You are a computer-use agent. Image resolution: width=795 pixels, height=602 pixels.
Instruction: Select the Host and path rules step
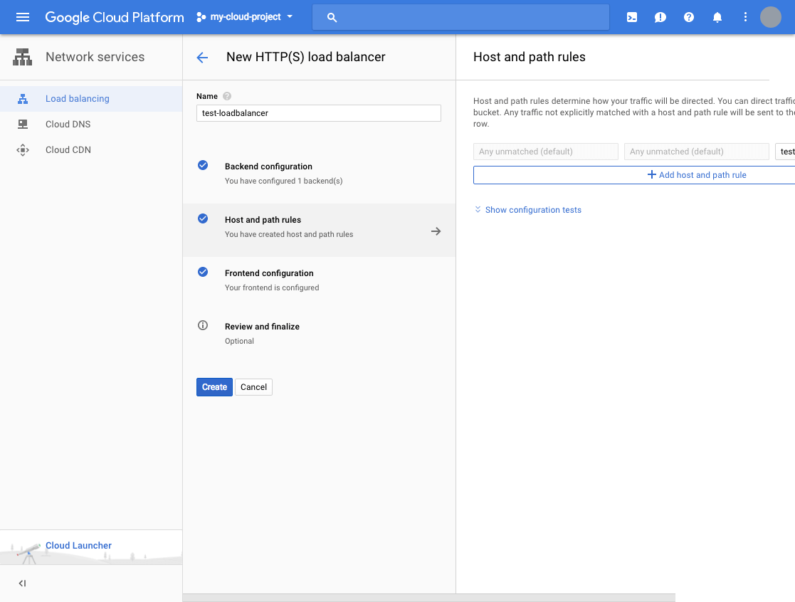coord(319,230)
